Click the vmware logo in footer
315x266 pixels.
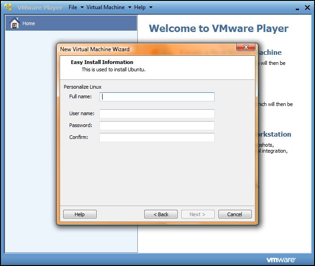[x=281, y=260]
